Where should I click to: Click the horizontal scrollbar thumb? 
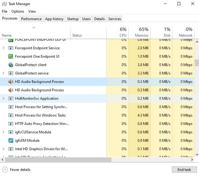point(58,160)
